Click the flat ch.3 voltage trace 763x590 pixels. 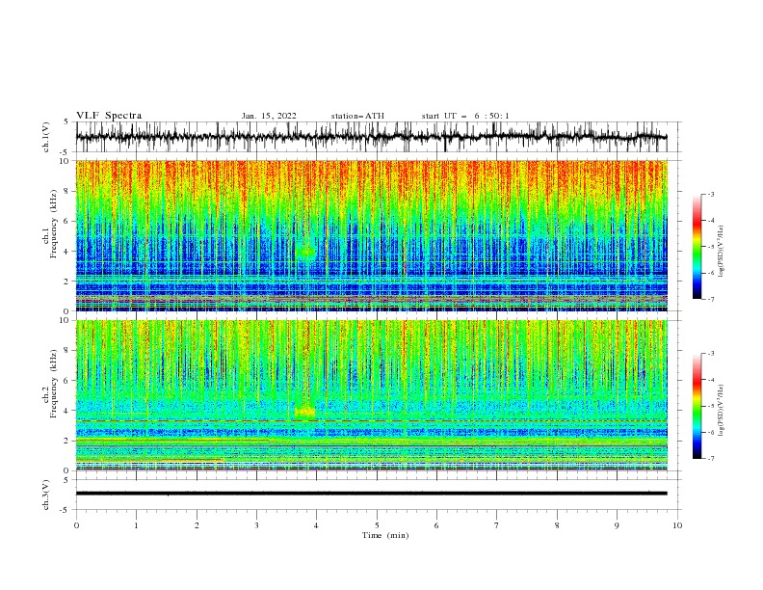371,494
